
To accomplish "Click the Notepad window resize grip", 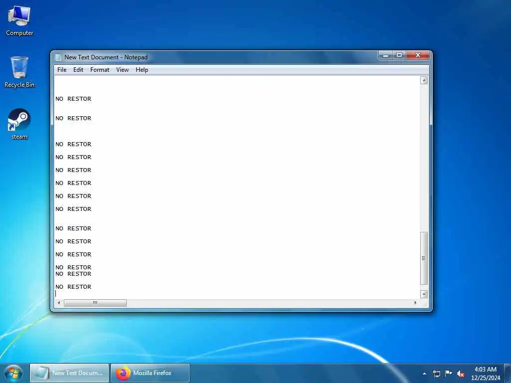I will click(425, 304).
